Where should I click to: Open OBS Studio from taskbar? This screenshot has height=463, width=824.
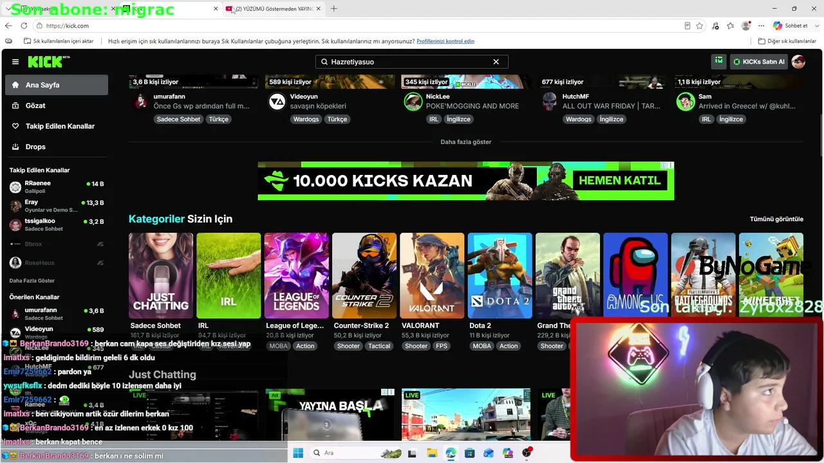(527, 453)
